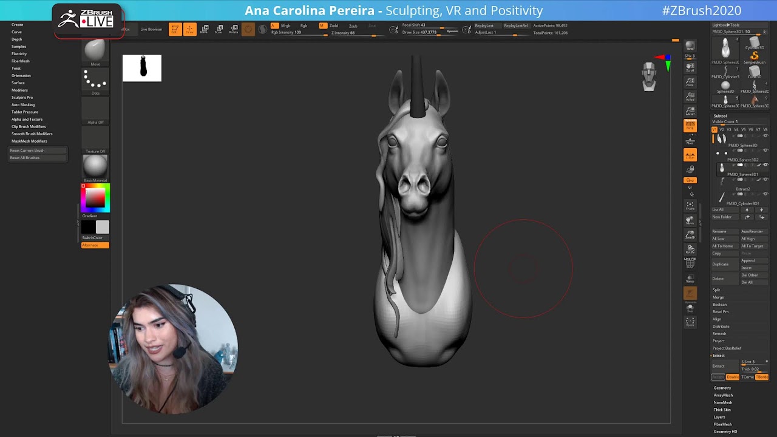
Task: Activate the Edit mode icon
Action: [x=175, y=29]
